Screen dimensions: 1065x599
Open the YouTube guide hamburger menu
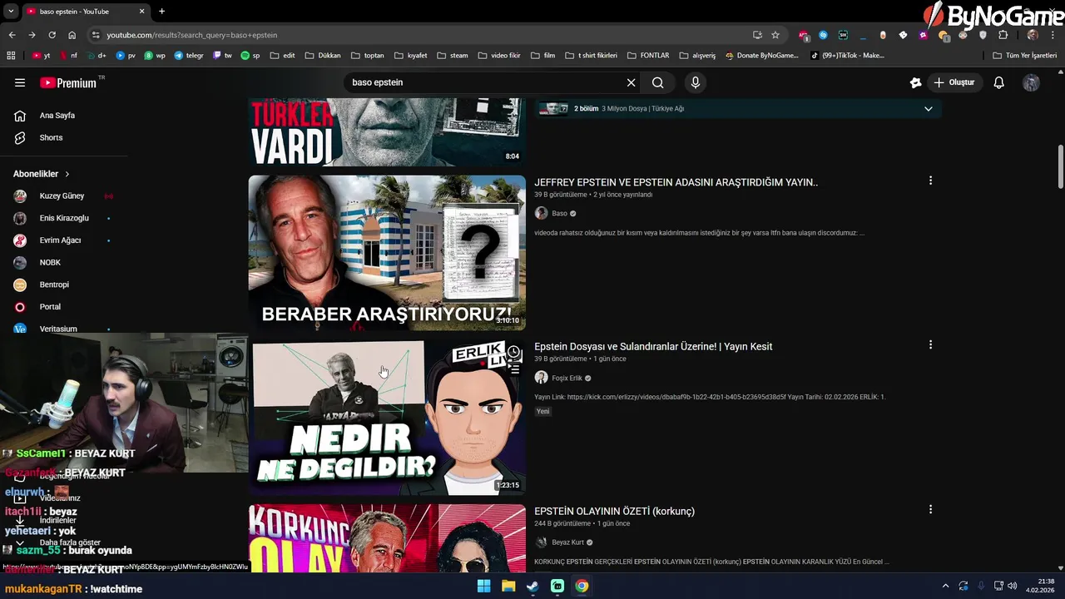point(20,82)
